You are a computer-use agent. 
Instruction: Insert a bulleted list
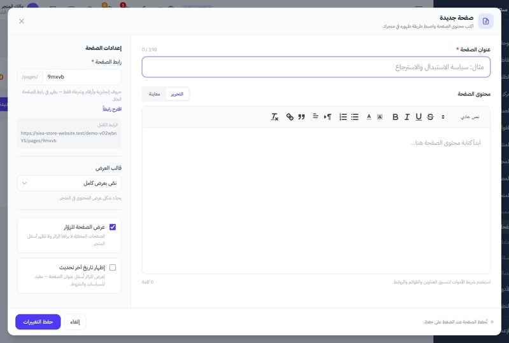tap(355, 117)
